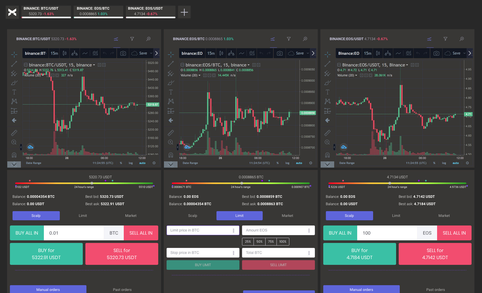The image size is (482, 293).
Task: Toggle magnet mode in EOS/USDT chart sidebar
Action: [x=327, y=155]
